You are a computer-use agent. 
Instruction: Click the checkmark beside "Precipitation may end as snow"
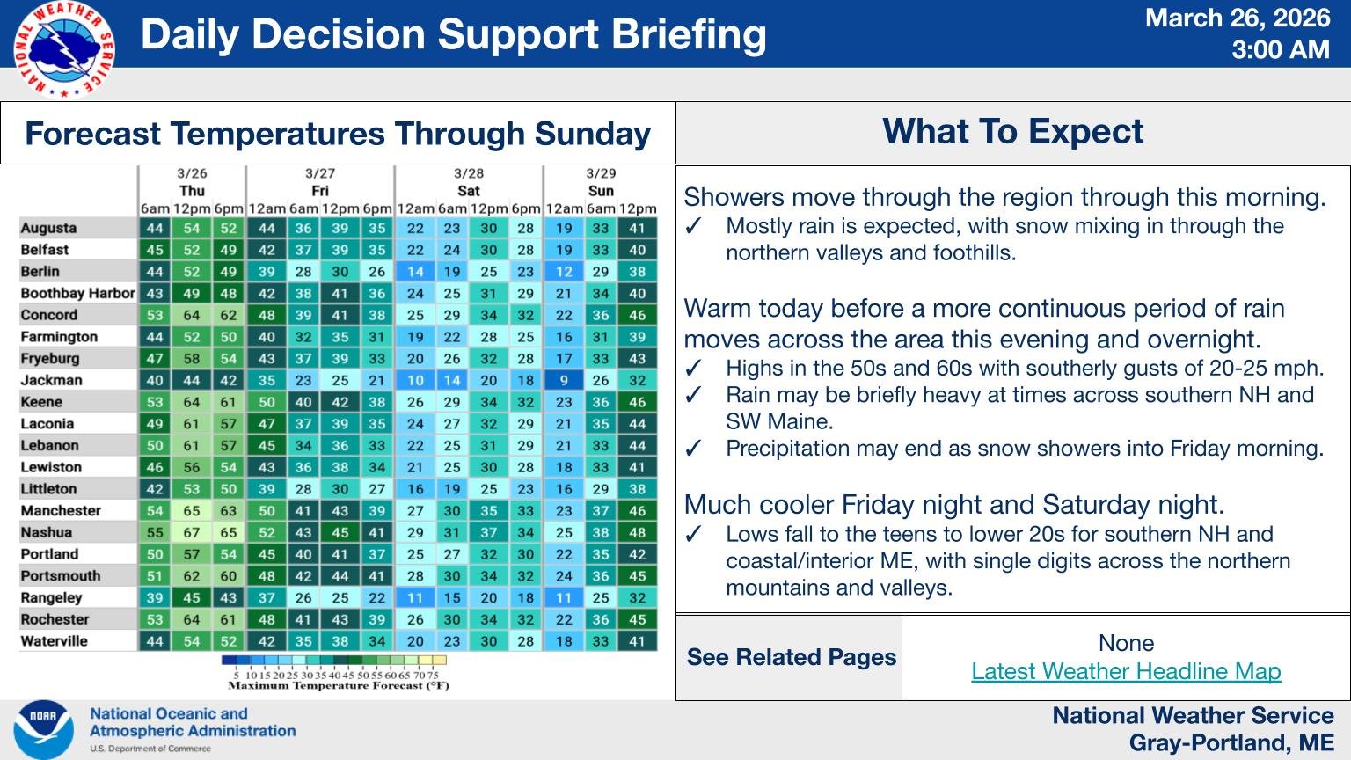point(693,449)
